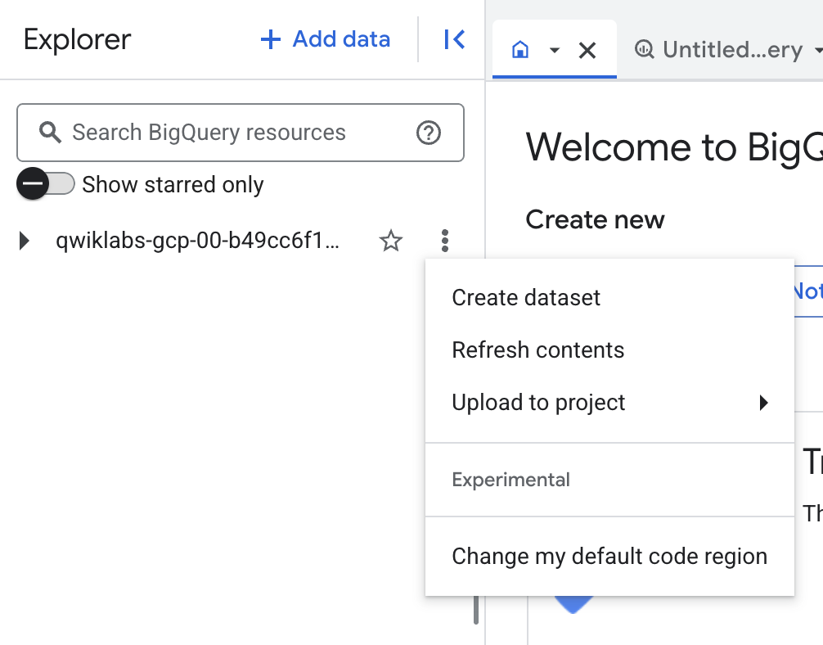Click the magnifier search icon
823x645 pixels.
(50, 133)
